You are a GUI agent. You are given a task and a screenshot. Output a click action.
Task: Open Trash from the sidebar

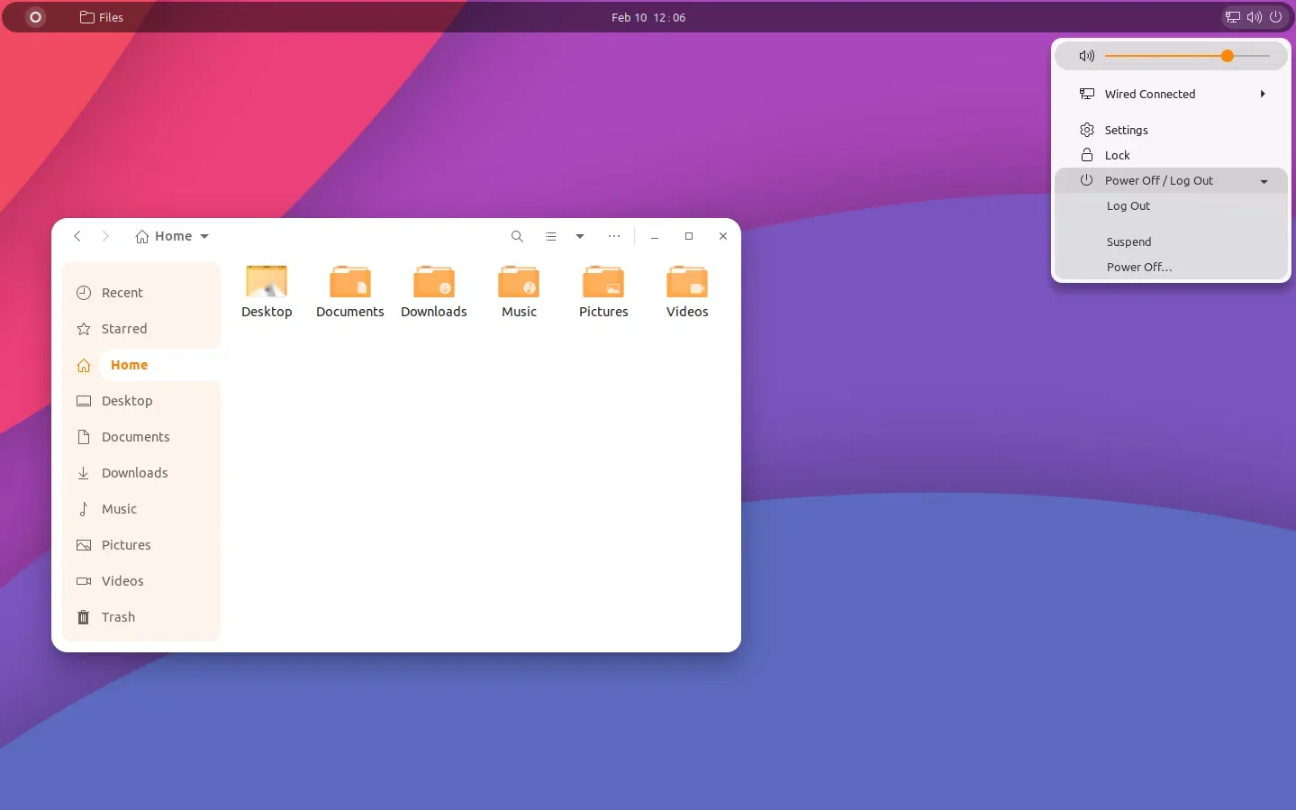118,617
